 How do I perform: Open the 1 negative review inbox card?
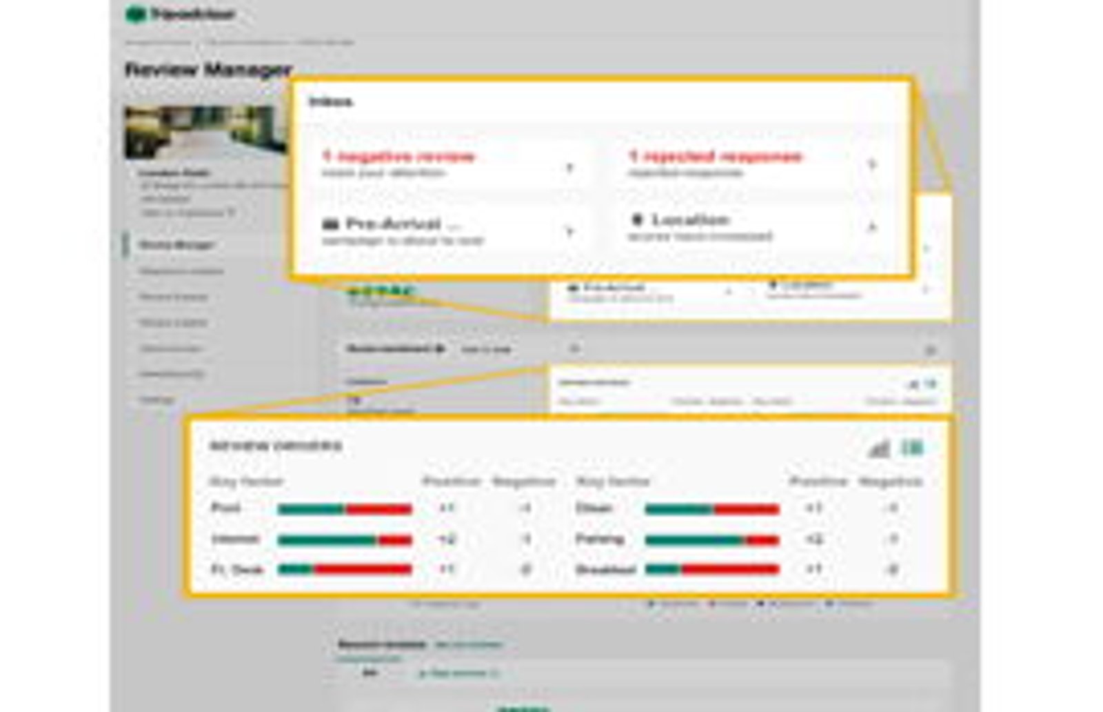point(451,164)
